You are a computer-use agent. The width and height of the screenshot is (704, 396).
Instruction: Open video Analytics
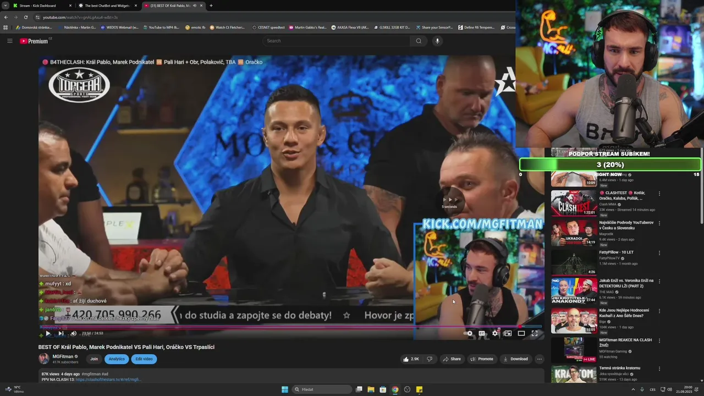tap(117, 359)
